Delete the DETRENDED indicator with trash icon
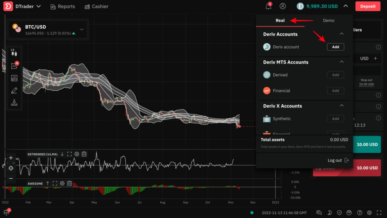Screen dimensions: 387x218 tap(84, 154)
